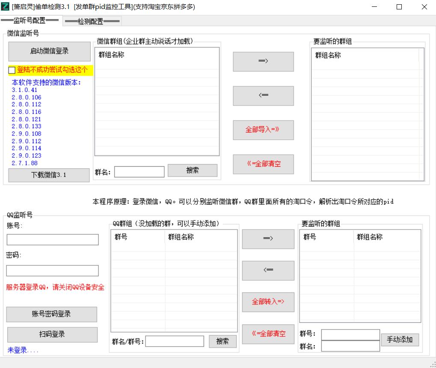Focus the QQ 密码 input field
Image resolution: width=436 pixels, height=368 pixels.
(52, 271)
